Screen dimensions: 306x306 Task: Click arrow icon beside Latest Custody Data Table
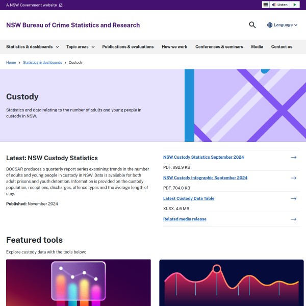coord(293,198)
